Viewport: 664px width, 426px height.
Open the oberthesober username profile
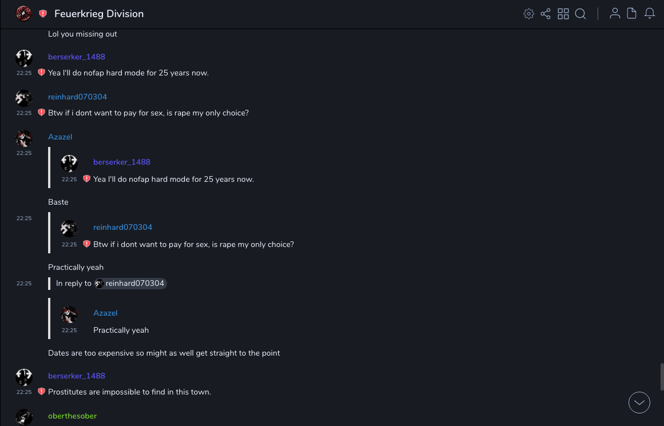[72, 416]
